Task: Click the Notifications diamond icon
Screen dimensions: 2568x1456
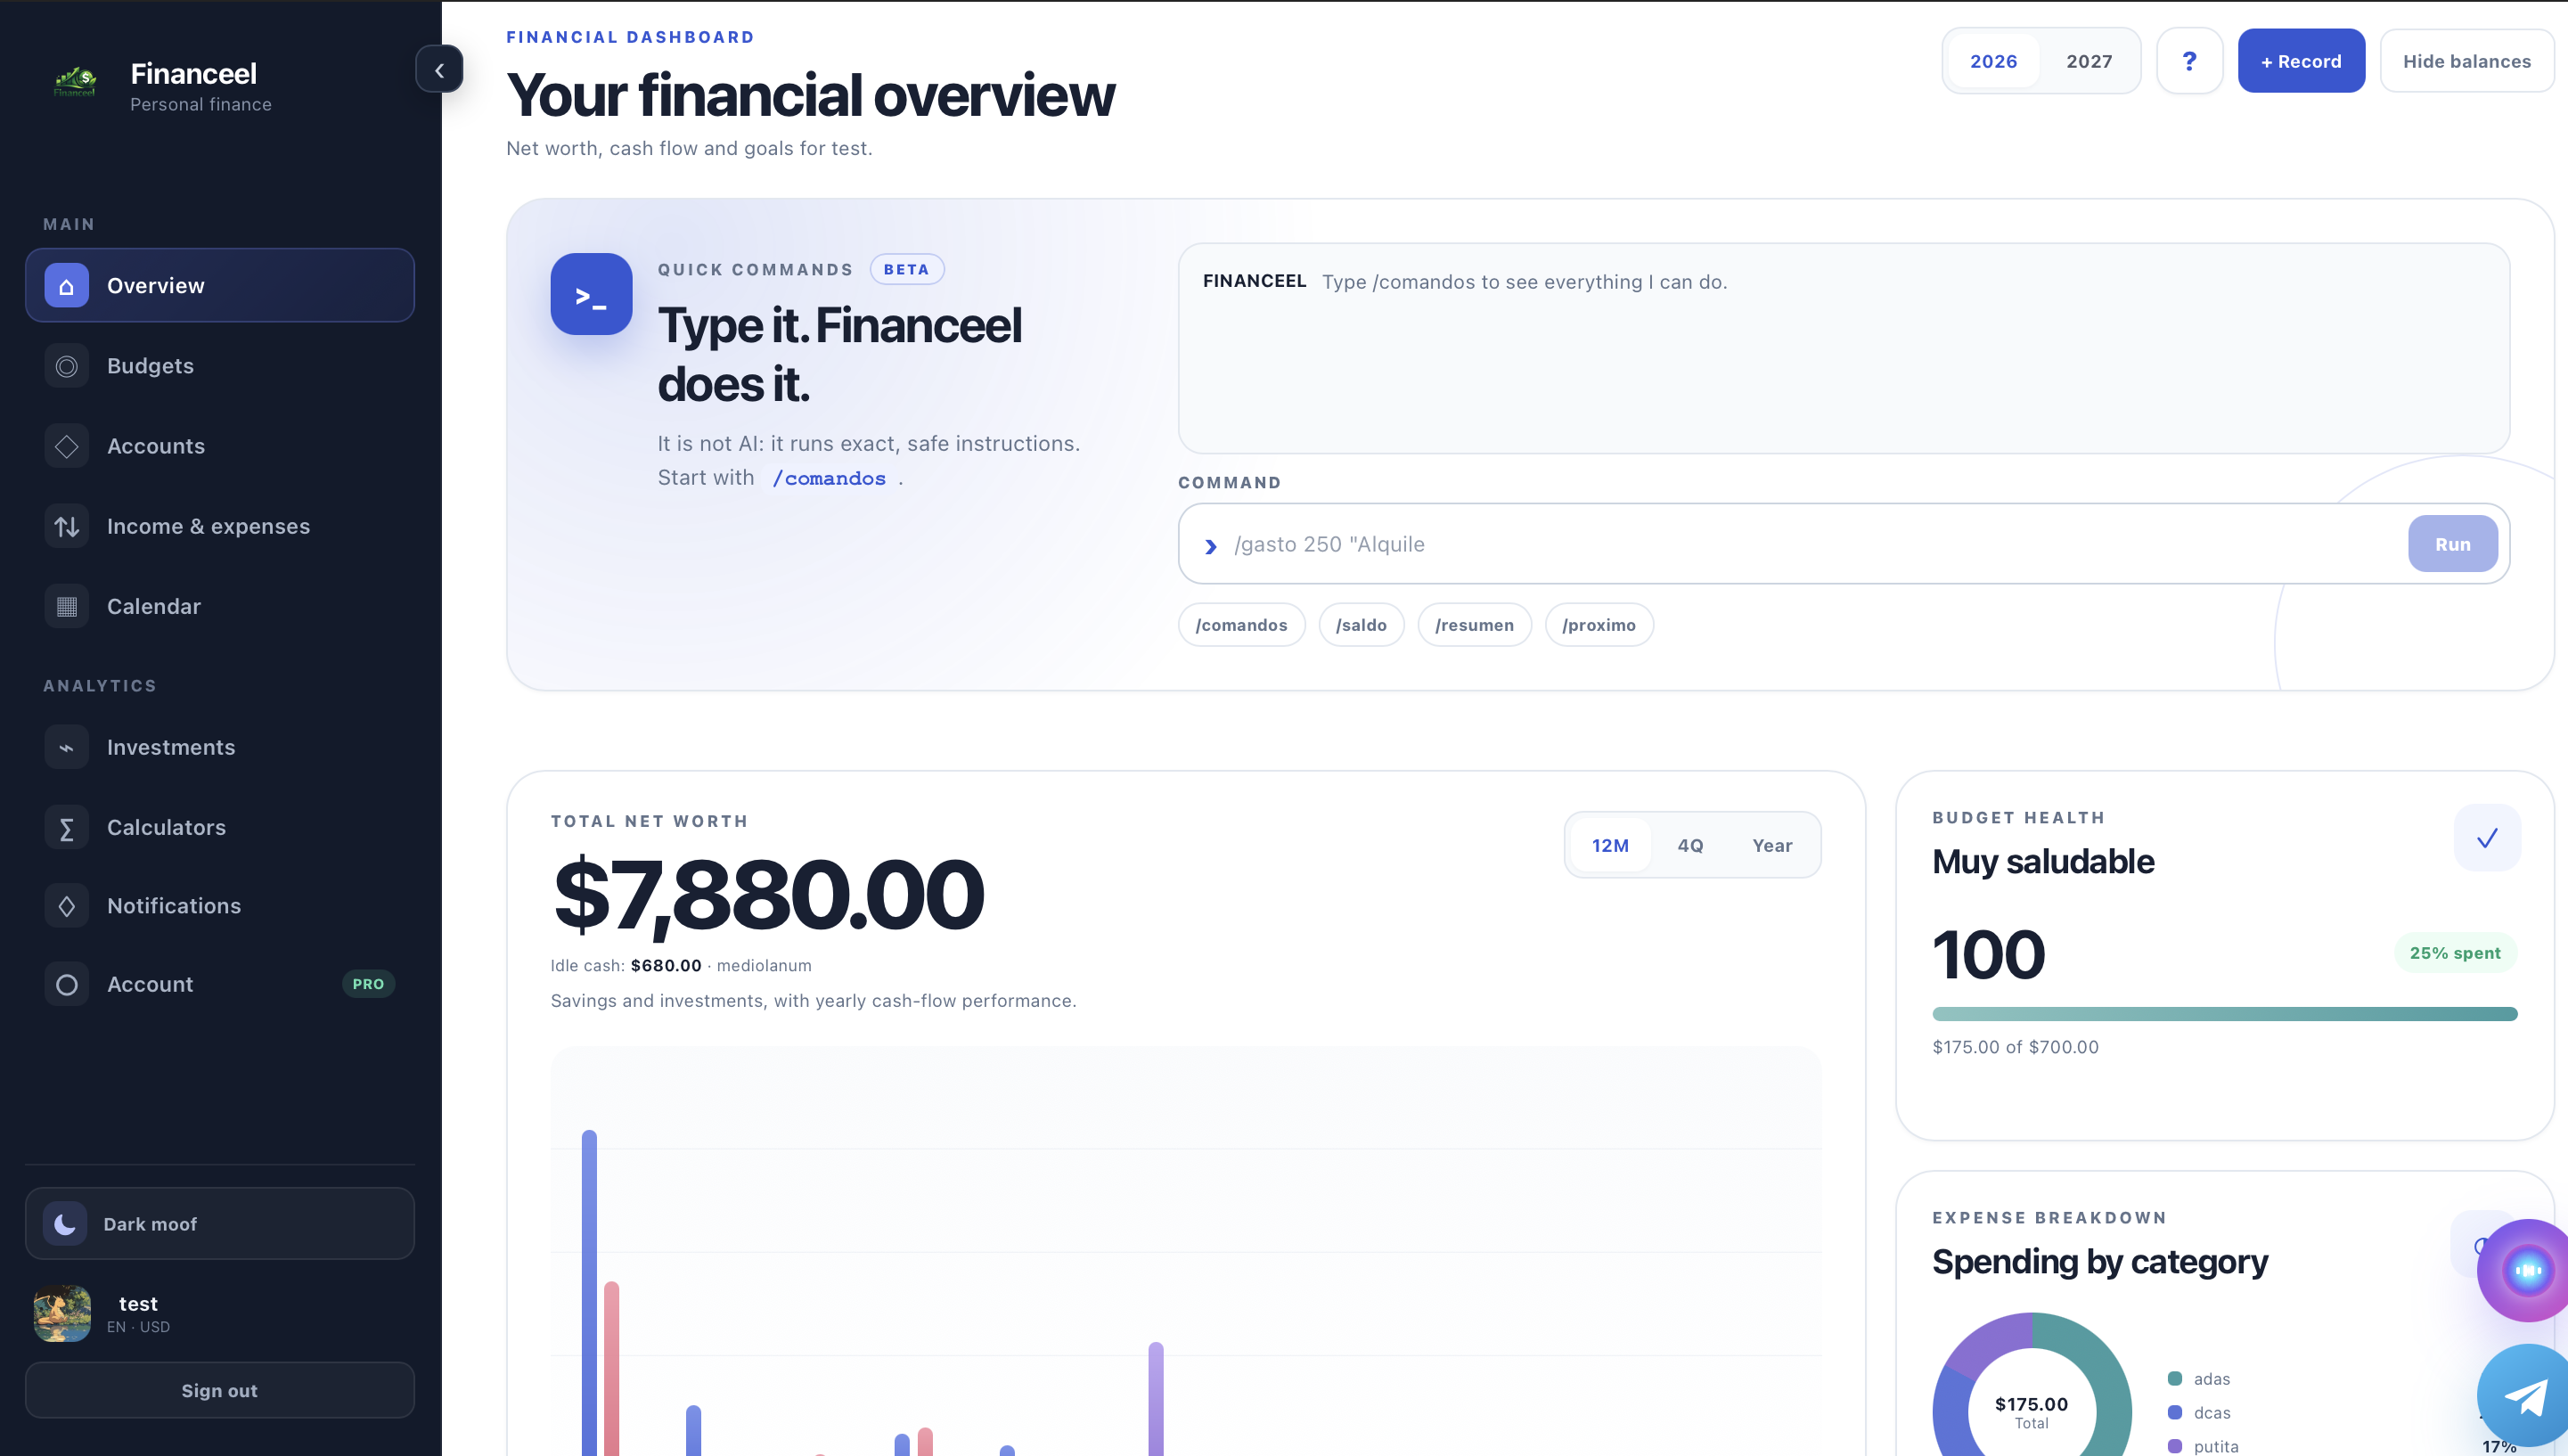Action: pyautogui.click(x=67, y=906)
